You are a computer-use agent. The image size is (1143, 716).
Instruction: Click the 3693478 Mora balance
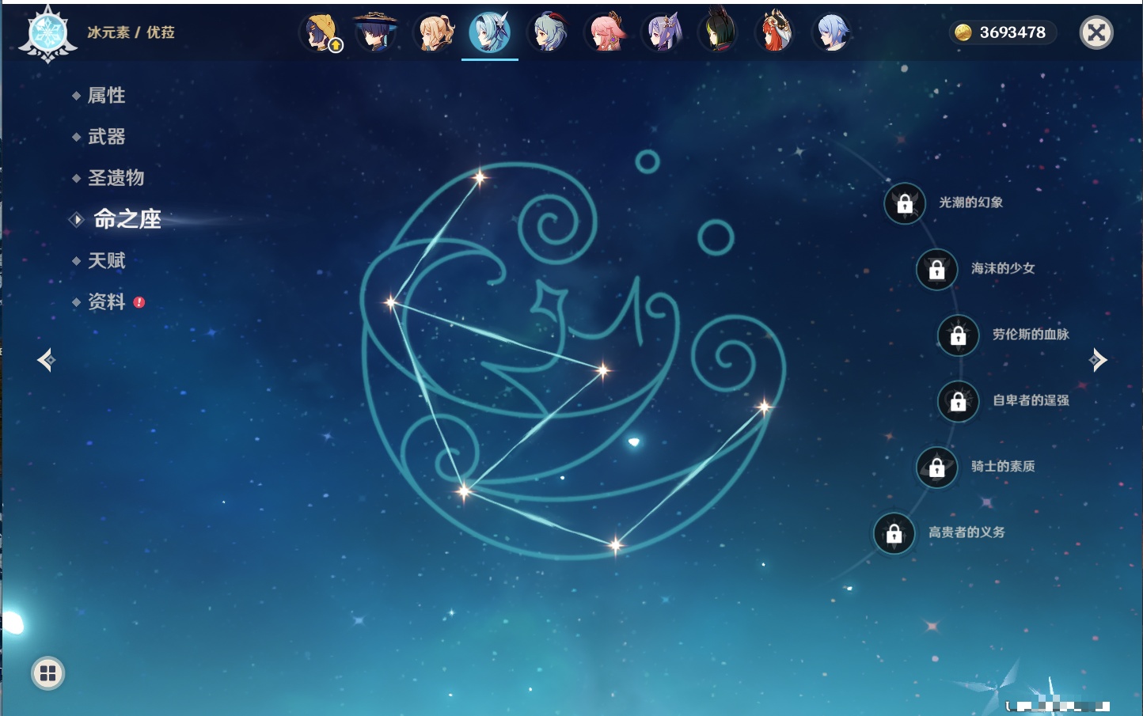1012,32
